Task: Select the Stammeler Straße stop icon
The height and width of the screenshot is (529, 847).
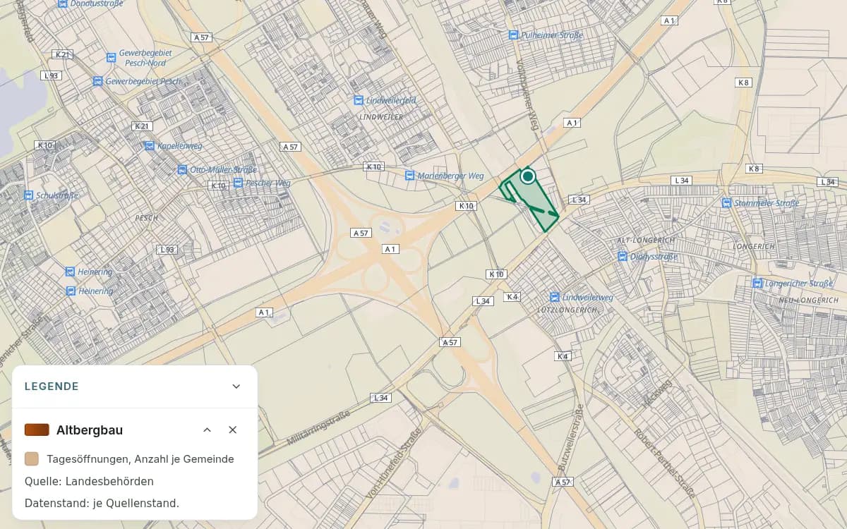Action: tap(726, 203)
